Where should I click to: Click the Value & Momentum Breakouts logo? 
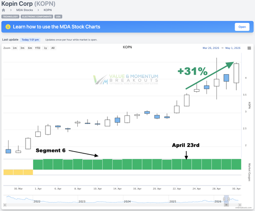(125, 79)
